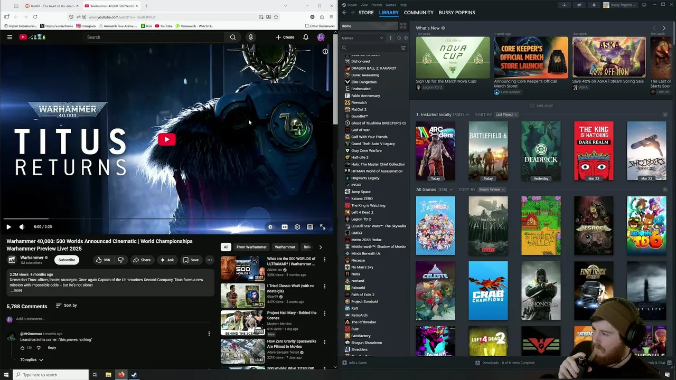Expand the description with ...more
The width and height of the screenshot is (676, 380).
point(16,290)
